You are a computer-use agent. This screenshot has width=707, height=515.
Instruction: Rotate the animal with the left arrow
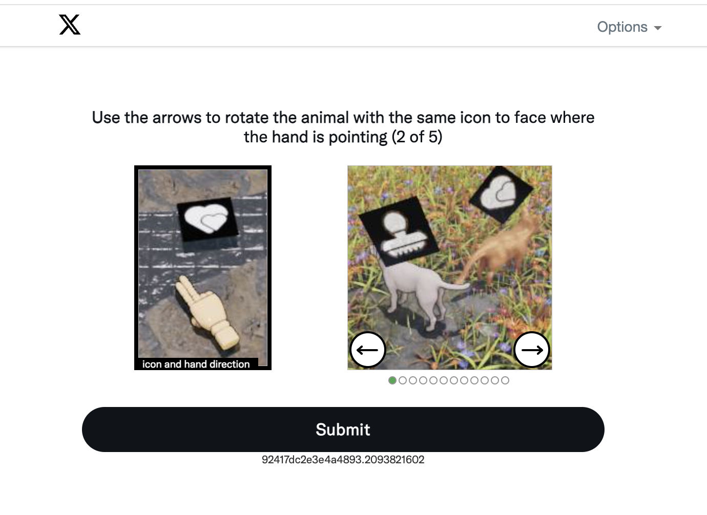point(367,350)
